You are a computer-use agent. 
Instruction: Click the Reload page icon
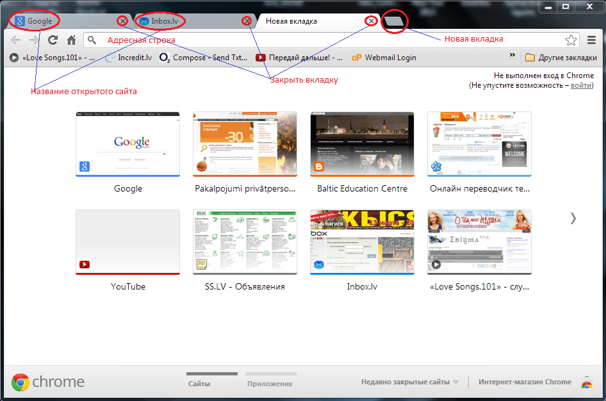point(53,40)
